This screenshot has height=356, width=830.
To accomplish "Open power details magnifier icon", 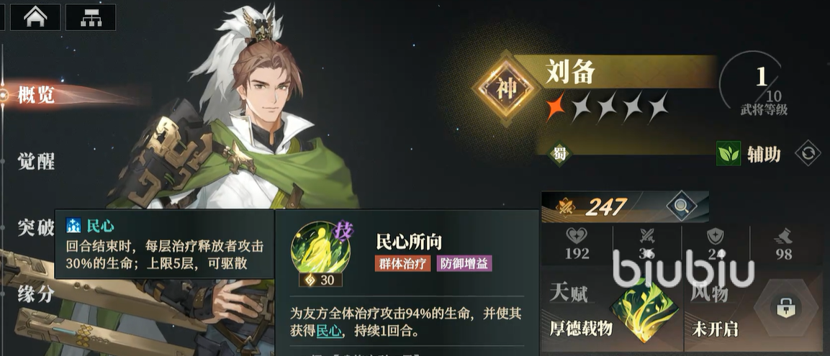I will coord(681,206).
